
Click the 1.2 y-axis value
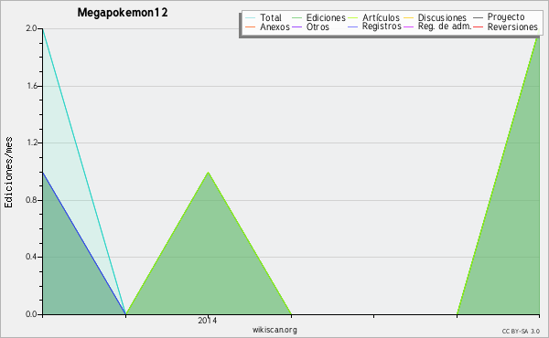click(x=32, y=143)
